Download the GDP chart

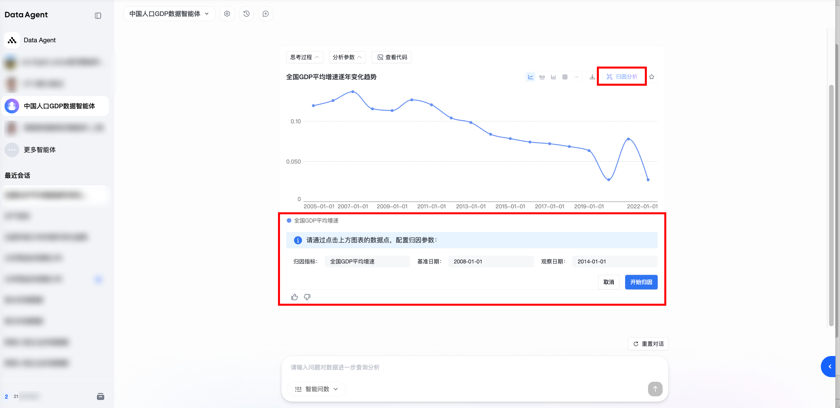coord(592,77)
